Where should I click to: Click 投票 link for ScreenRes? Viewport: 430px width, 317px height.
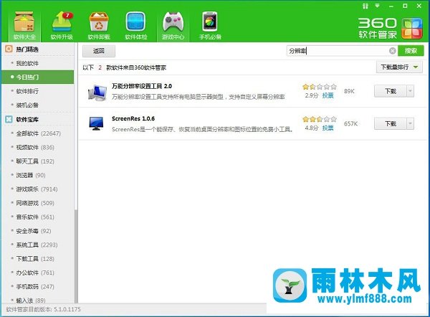pos(328,128)
